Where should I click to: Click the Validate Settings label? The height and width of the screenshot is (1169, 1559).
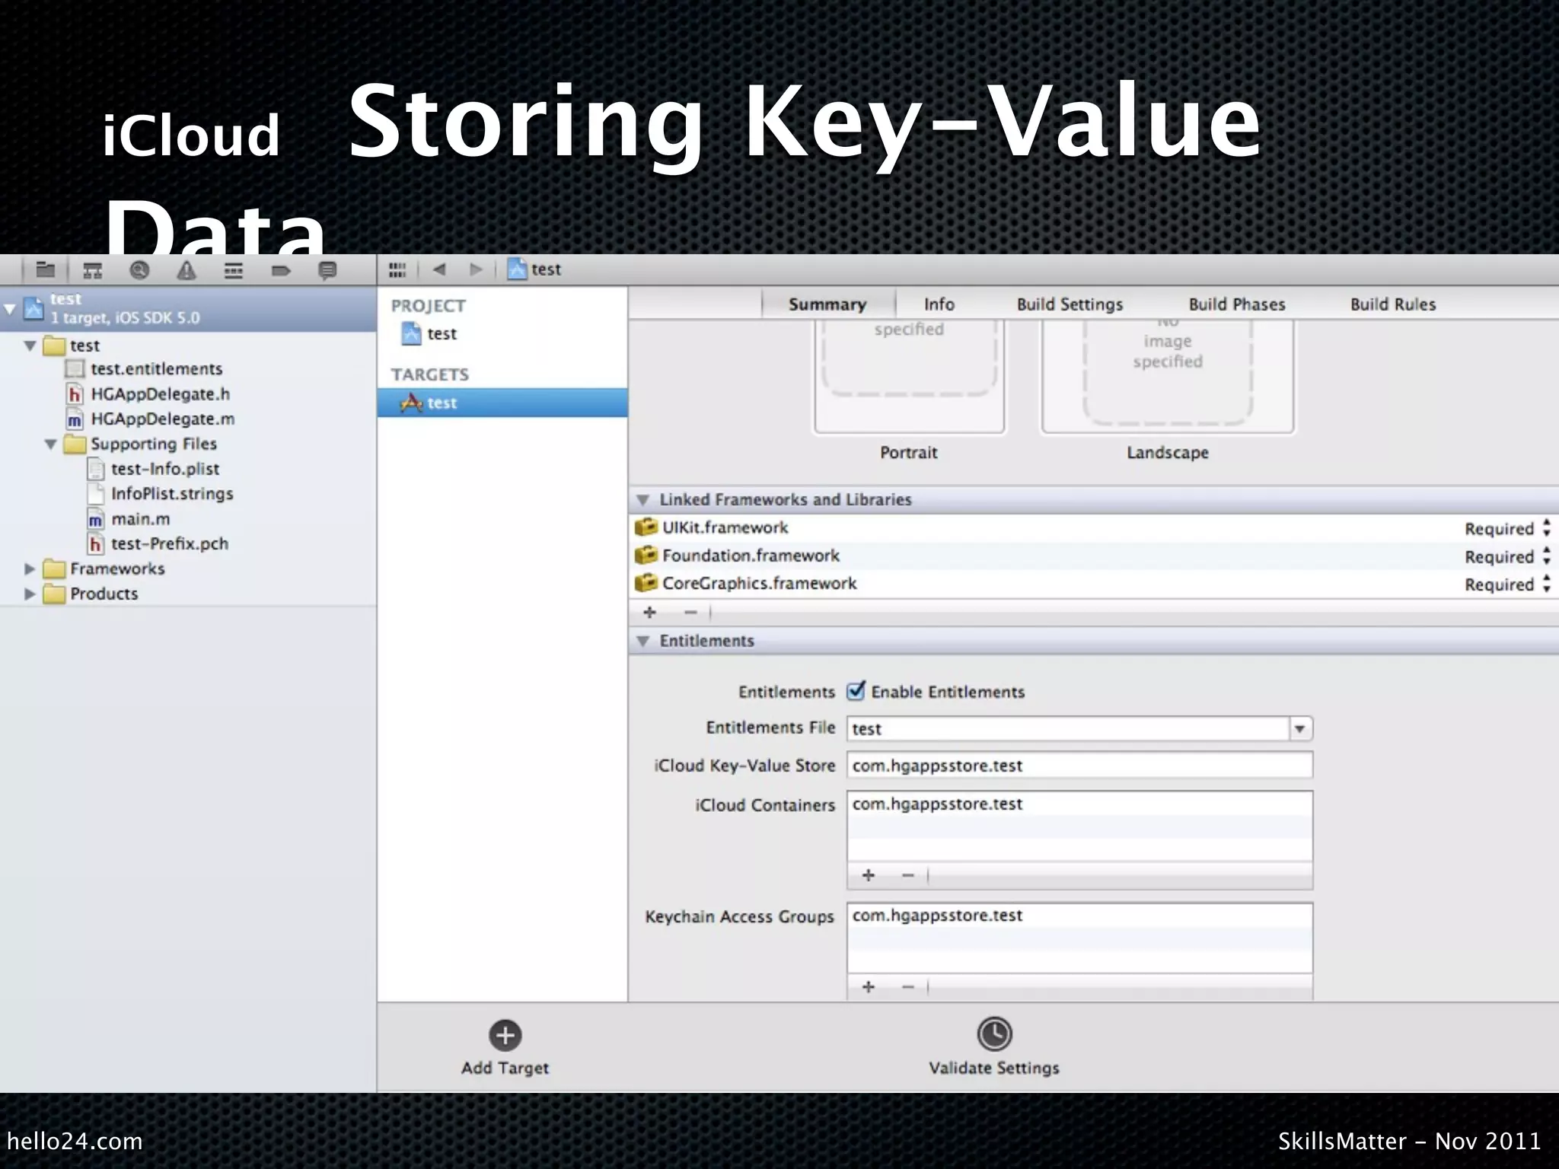pos(994,1068)
